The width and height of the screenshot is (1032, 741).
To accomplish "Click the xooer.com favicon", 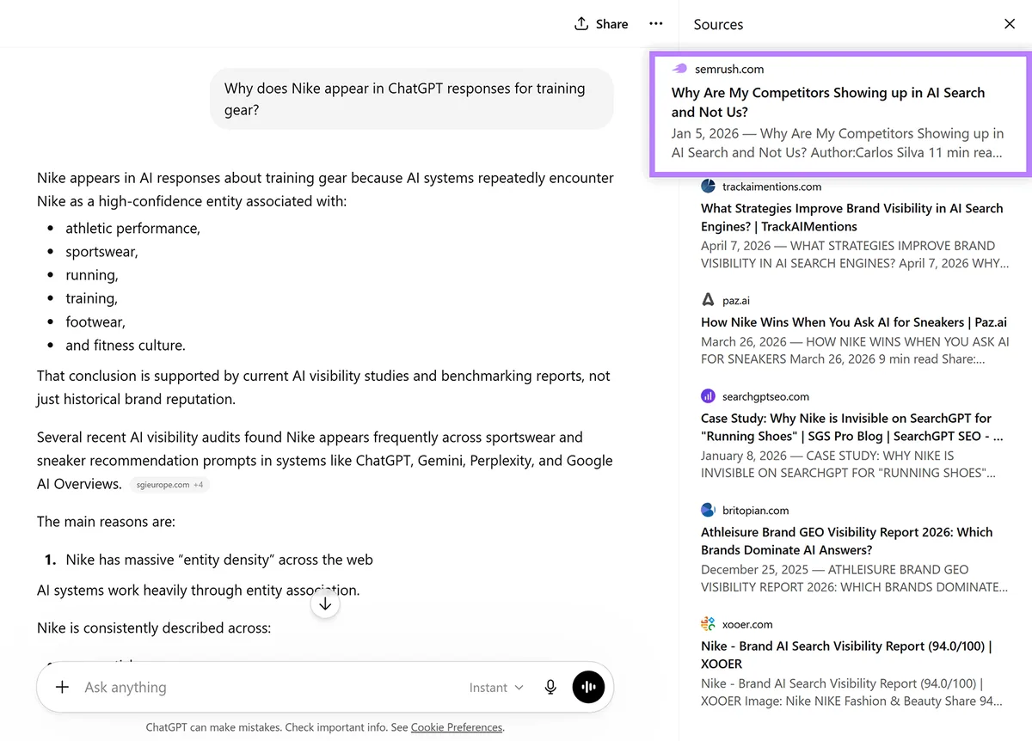I will [708, 624].
